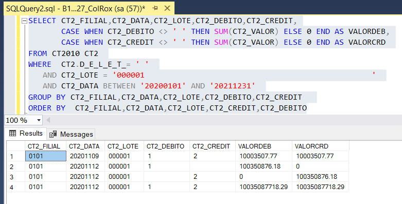This screenshot has width=402, height=204.
Task: Click CT2_CREDIT cell 2 in row 3
Action: tap(213, 177)
